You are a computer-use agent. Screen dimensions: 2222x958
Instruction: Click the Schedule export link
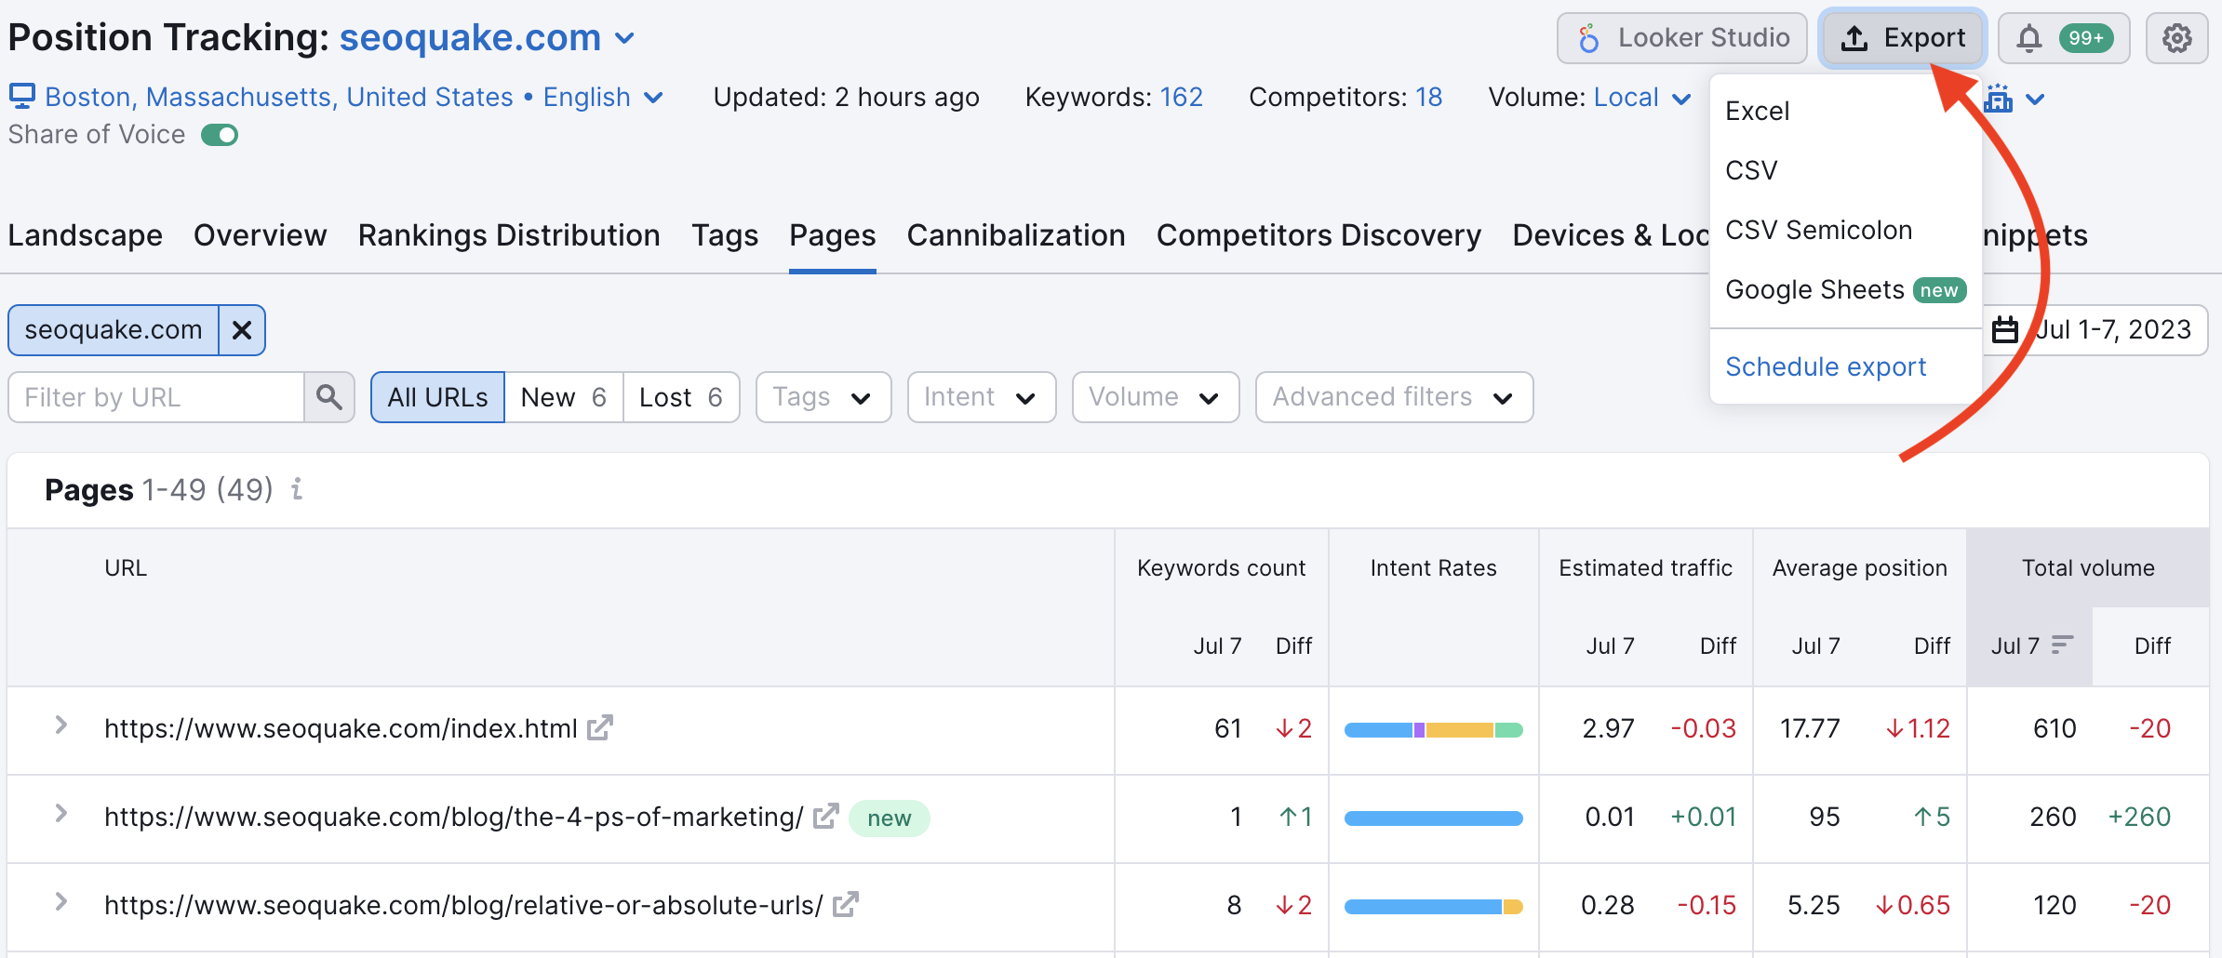pyautogui.click(x=1826, y=366)
